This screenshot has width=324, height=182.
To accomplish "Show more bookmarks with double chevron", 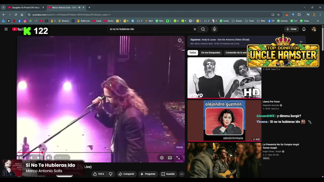I will tap(318, 21).
